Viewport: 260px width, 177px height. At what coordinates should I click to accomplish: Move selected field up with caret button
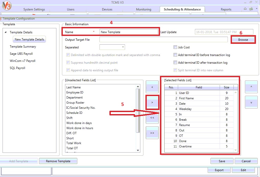(x=251, y=87)
